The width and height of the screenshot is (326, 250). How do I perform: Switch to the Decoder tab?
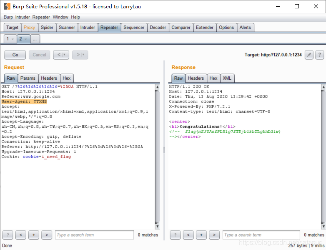pyautogui.click(x=158, y=28)
